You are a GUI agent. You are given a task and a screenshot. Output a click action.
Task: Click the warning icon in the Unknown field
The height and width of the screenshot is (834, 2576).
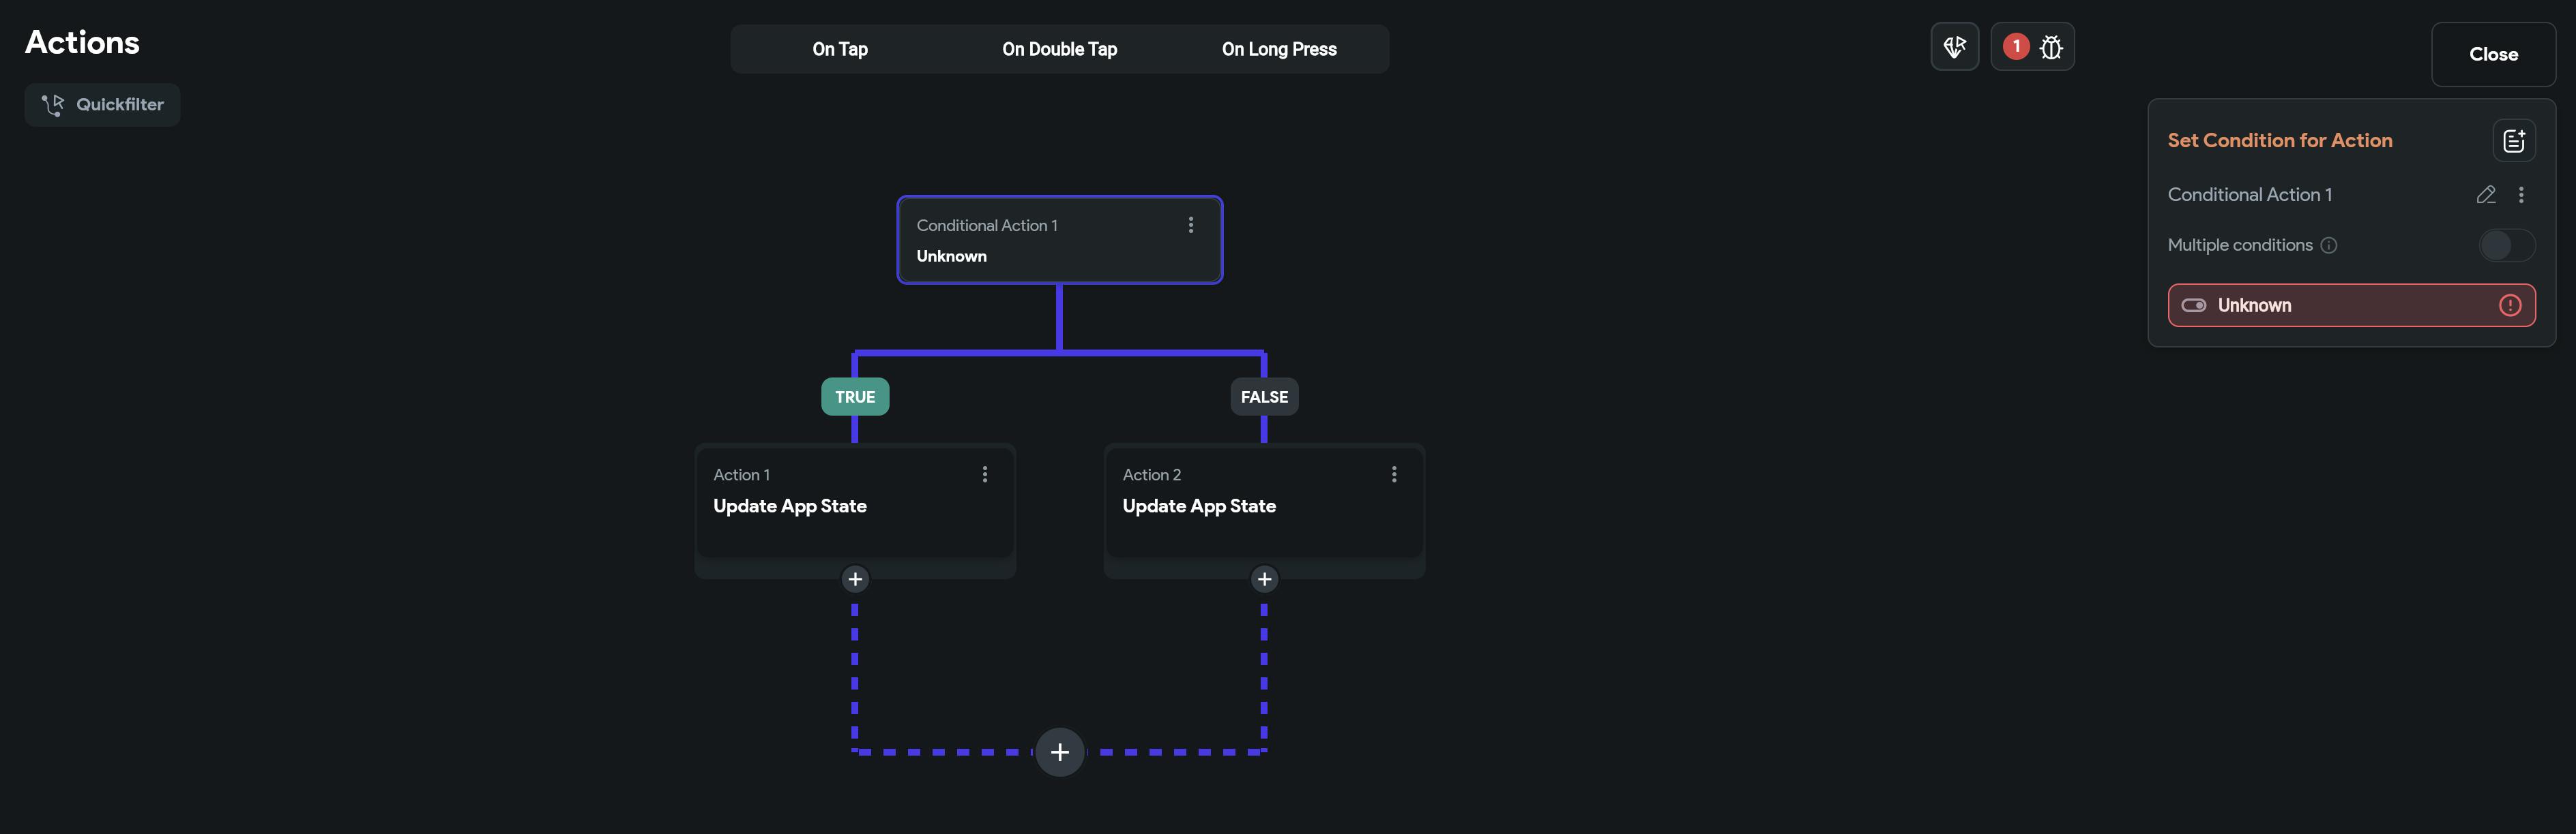tap(2509, 306)
